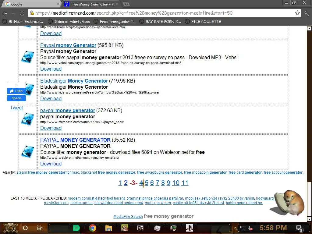Viewport: 312px width, 234px height.
Task: Click the network icon in system tray
Action: point(243,228)
